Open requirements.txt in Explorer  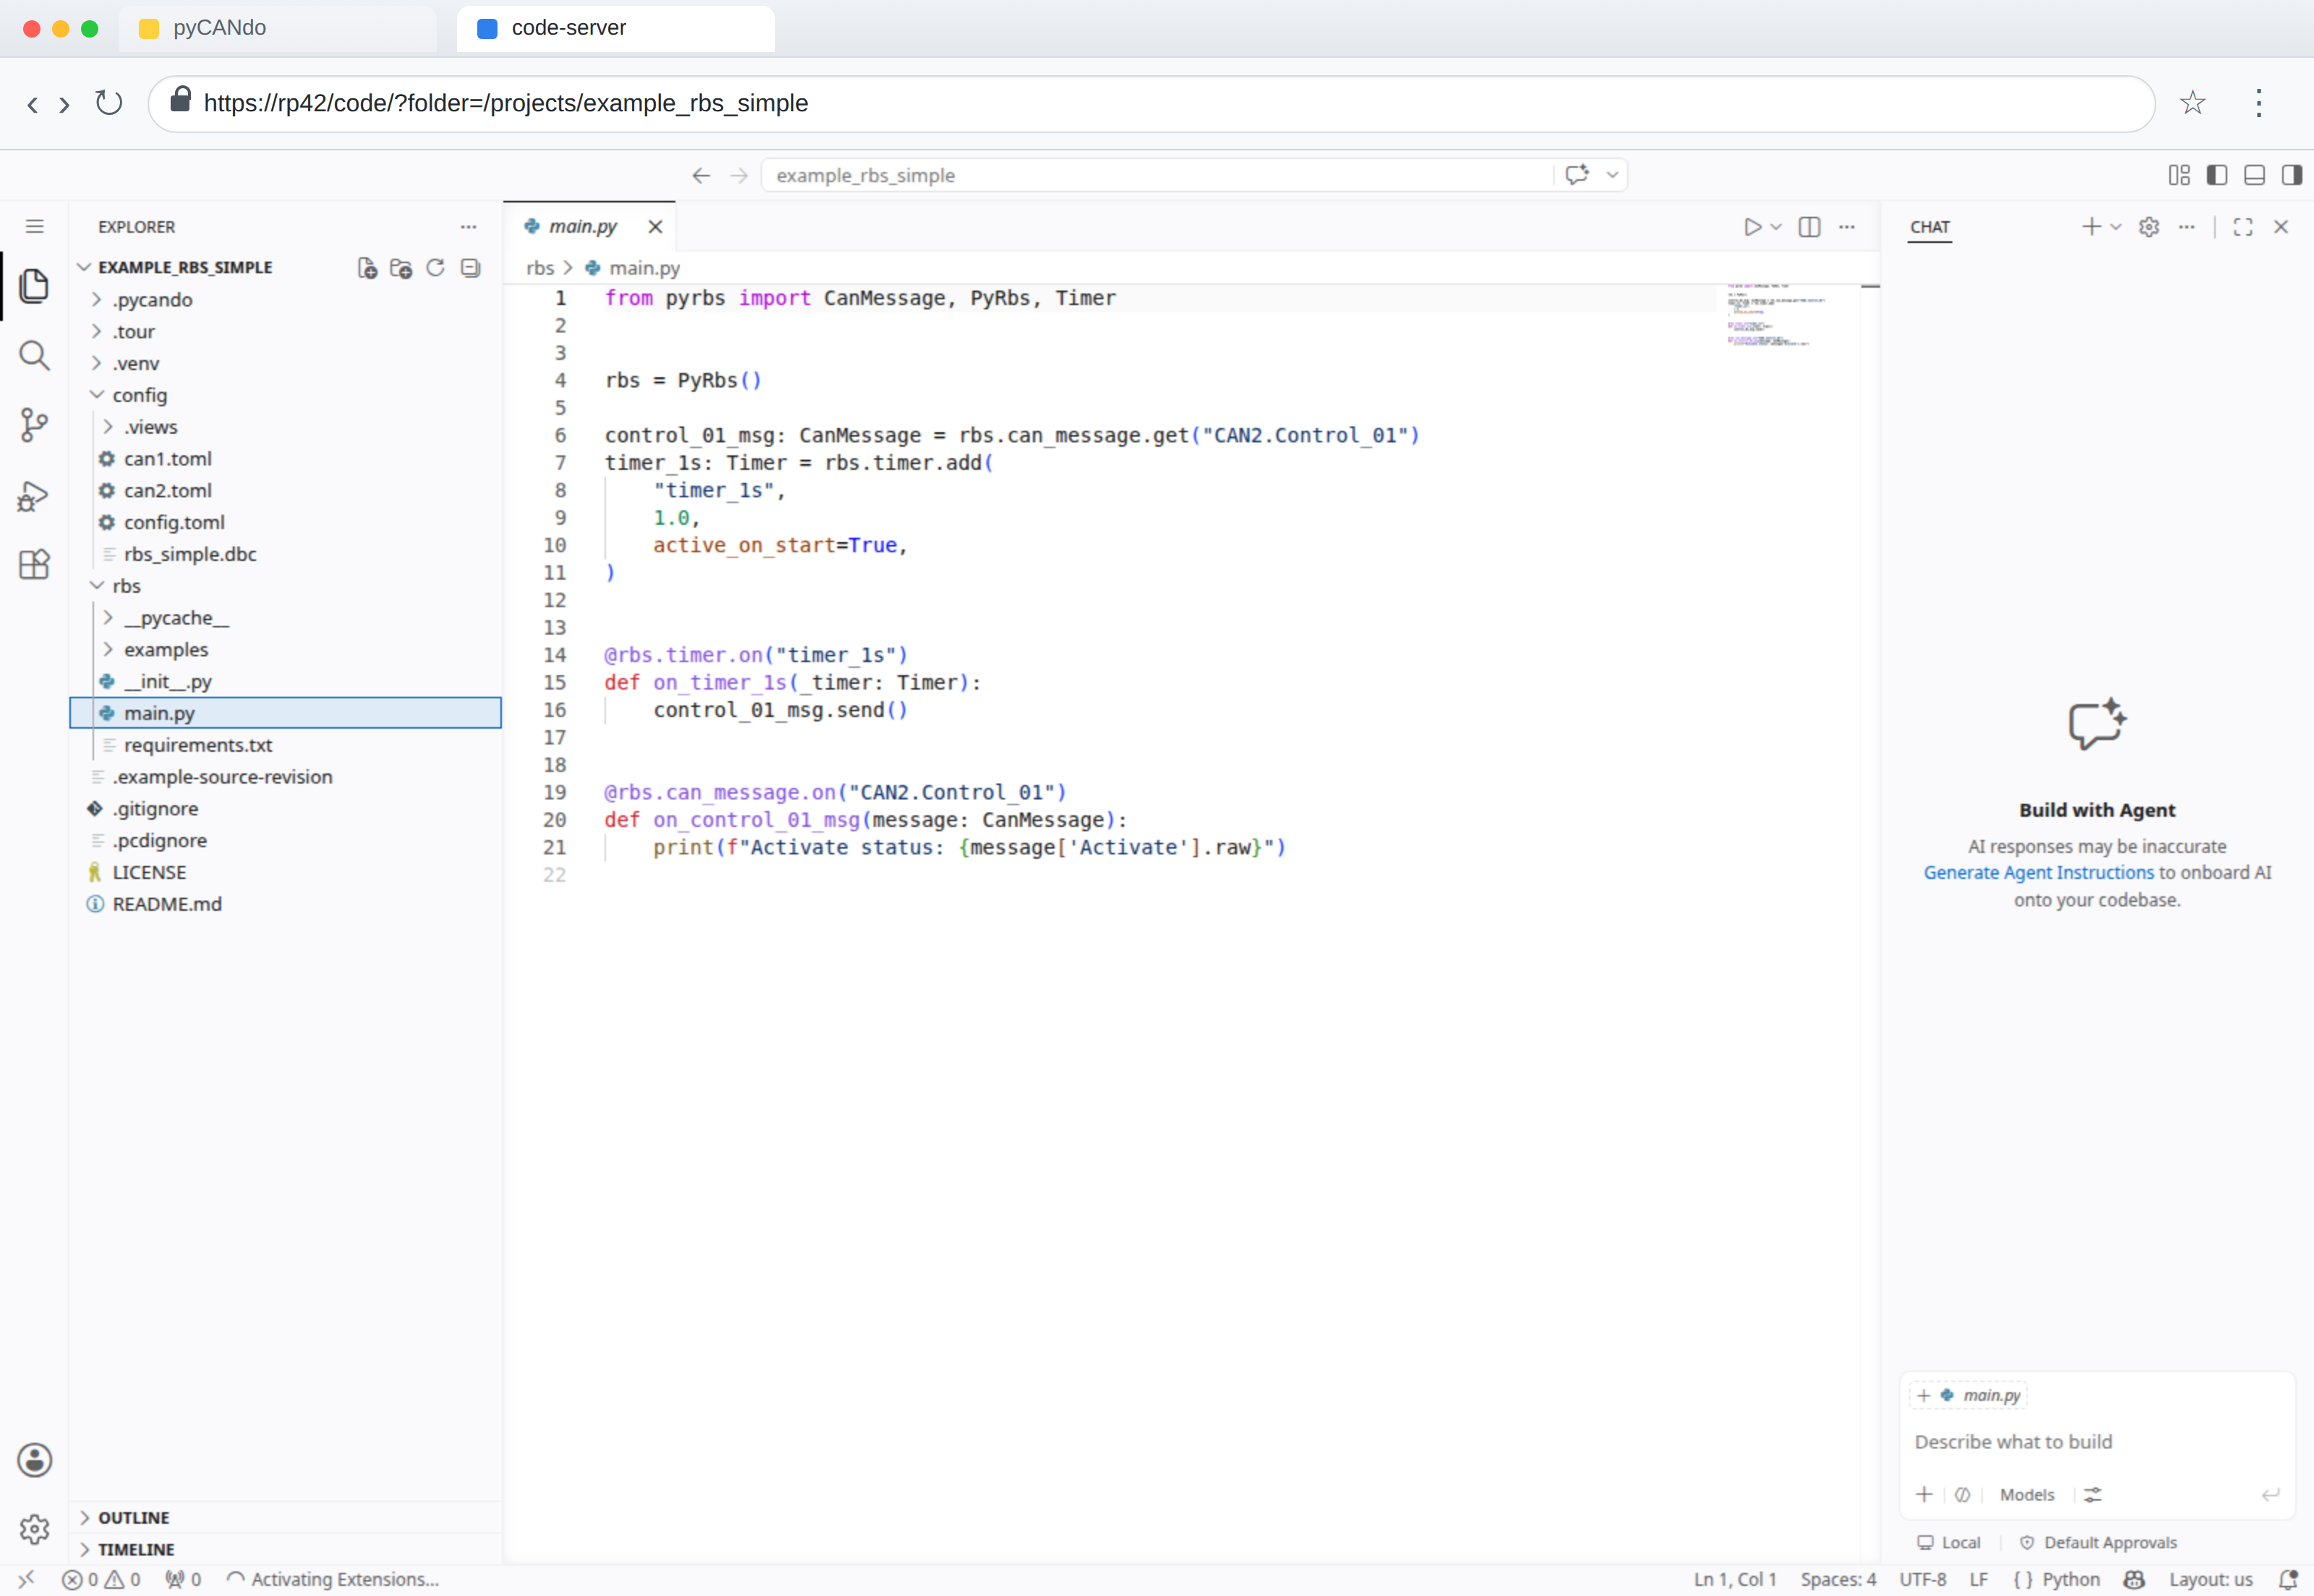click(x=285, y=745)
